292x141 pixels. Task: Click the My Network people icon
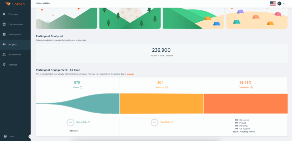point(4,54)
